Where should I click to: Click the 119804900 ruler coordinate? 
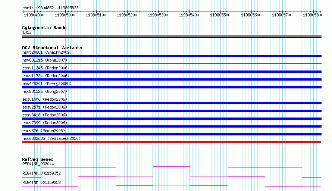(x=34, y=15)
